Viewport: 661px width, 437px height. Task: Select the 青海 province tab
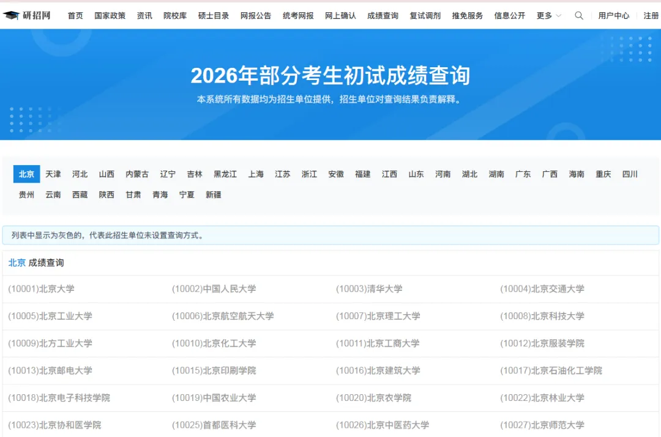point(160,194)
